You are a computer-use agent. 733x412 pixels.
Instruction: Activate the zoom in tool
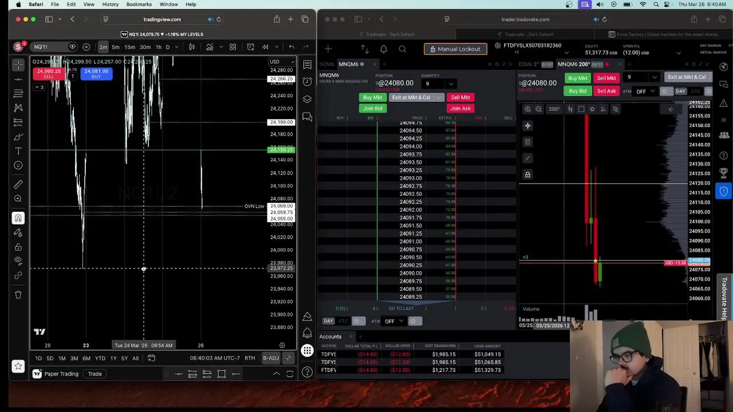click(x=18, y=199)
